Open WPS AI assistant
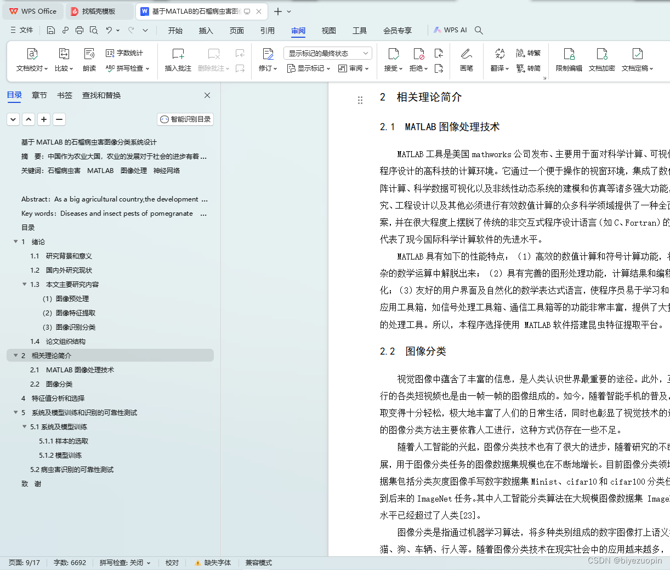The height and width of the screenshot is (570, 670). [x=450, y=30]
